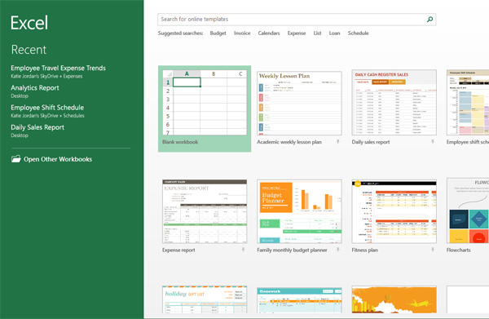Pin the Family monthly budget planner template
This screenshot has width=489, height=319.
click(x=337, y=250)
